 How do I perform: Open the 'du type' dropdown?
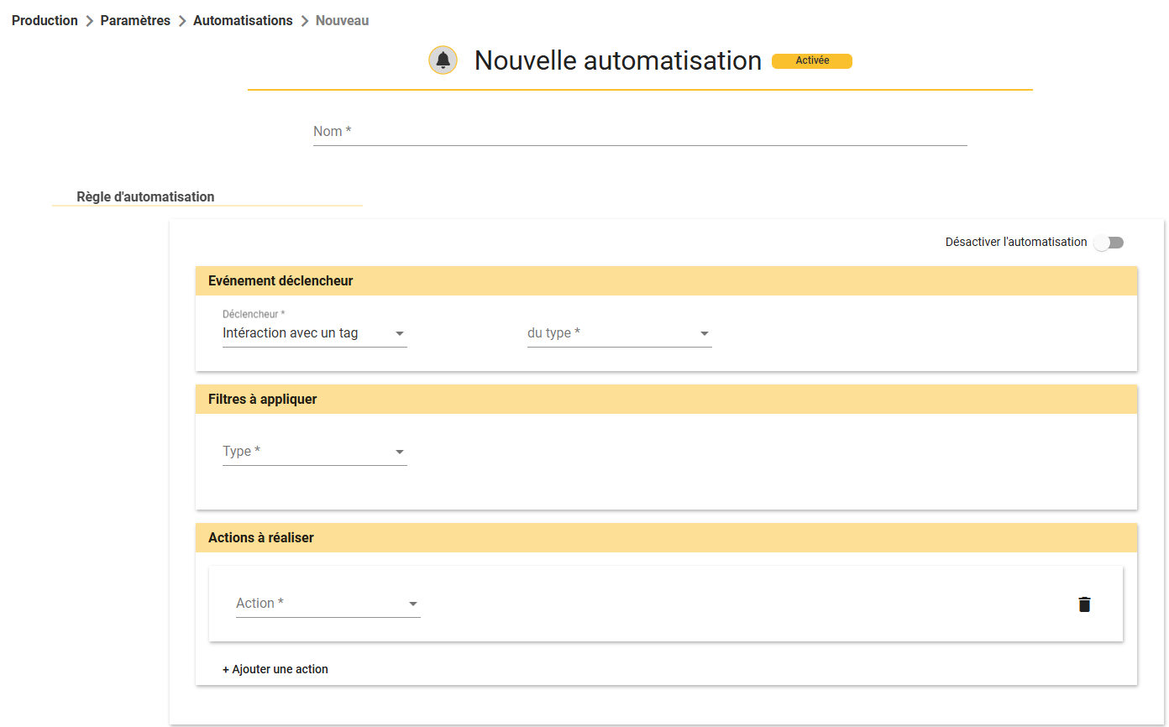click(619, 333)
